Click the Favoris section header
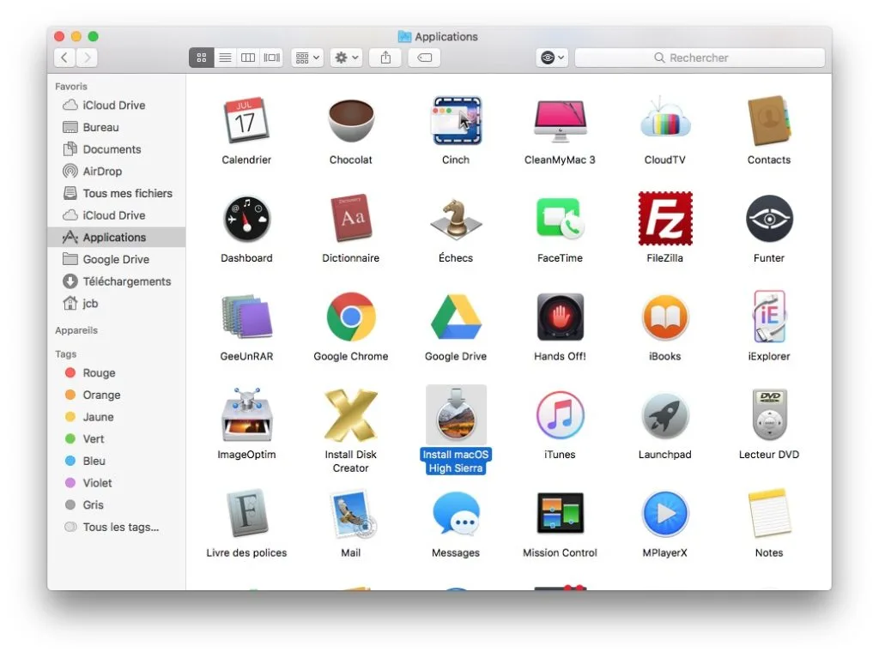The image size is (879, 658). [71, 87]
